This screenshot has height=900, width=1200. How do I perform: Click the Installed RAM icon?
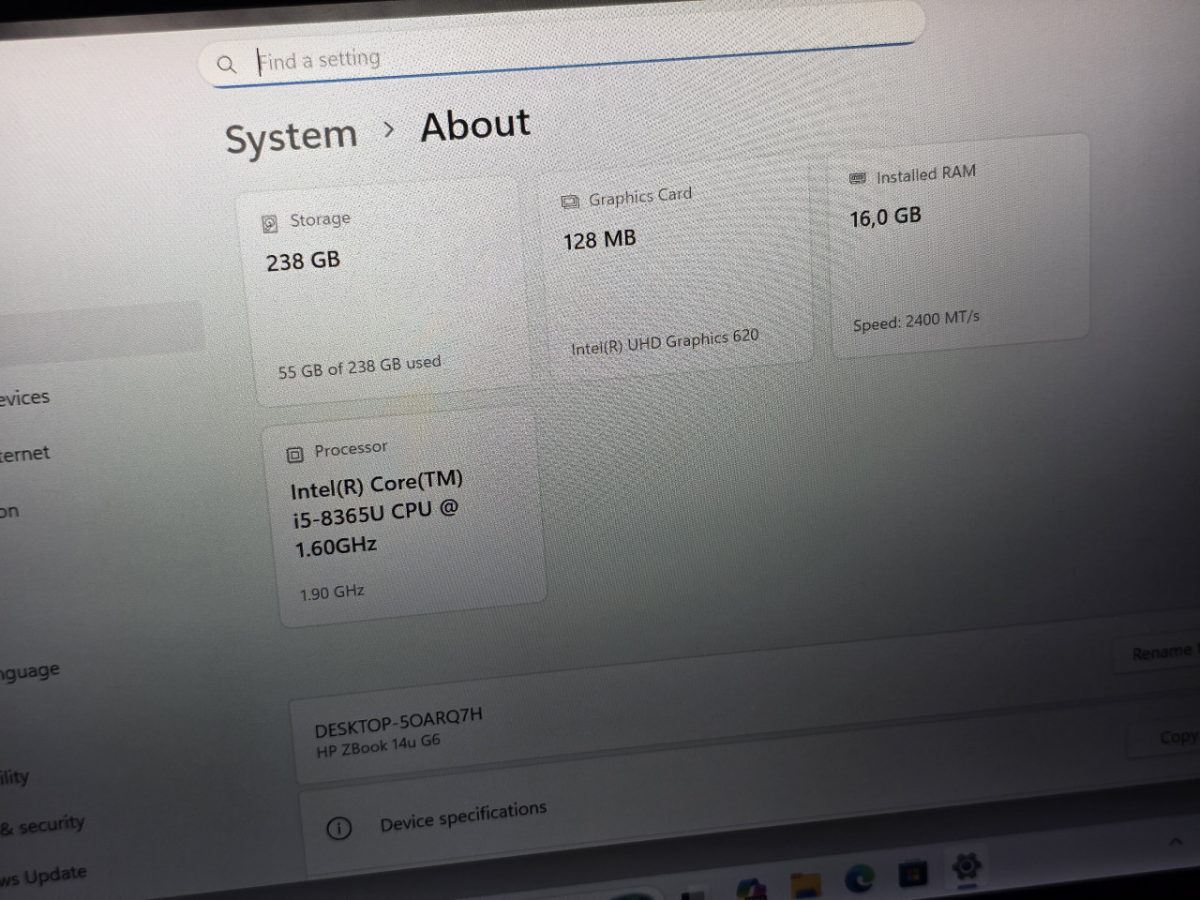pos(857,178)
